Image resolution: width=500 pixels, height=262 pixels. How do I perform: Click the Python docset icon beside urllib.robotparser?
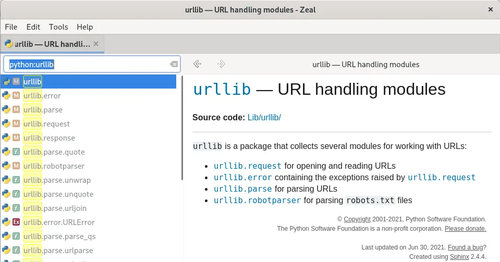coord(6,166)
